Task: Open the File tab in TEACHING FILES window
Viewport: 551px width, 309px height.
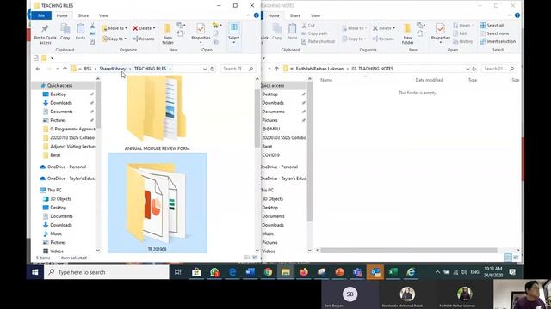Action: pyautogui.click(x=41, y=15)
